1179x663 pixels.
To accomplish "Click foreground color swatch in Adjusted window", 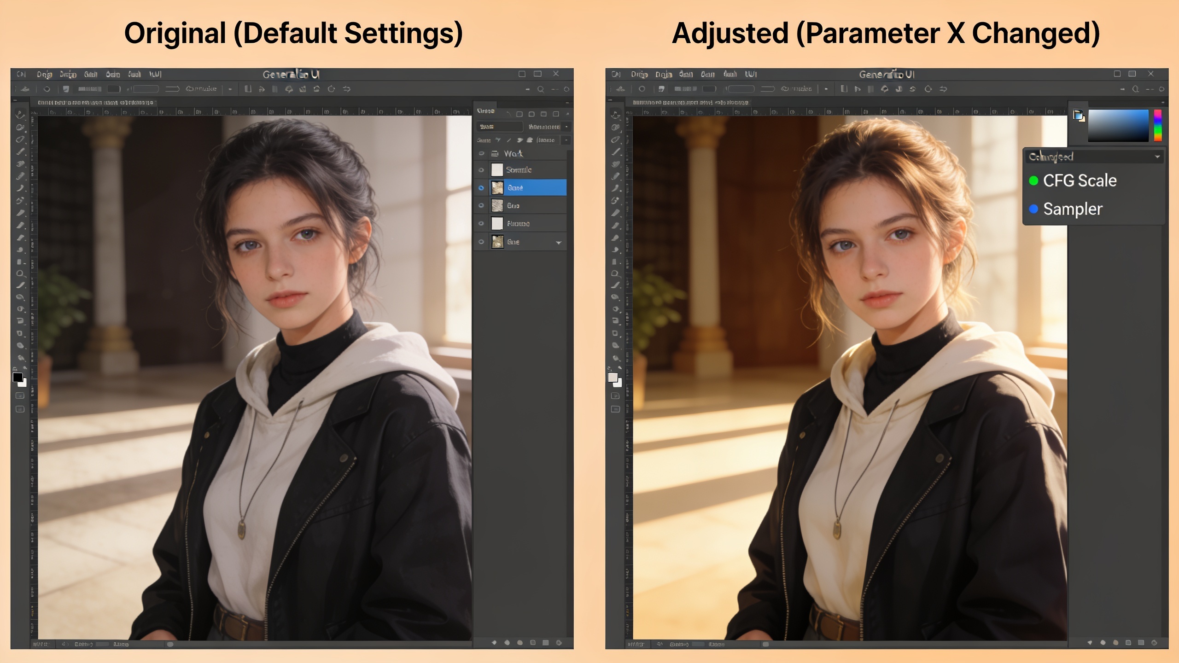I will pos(613,378).
